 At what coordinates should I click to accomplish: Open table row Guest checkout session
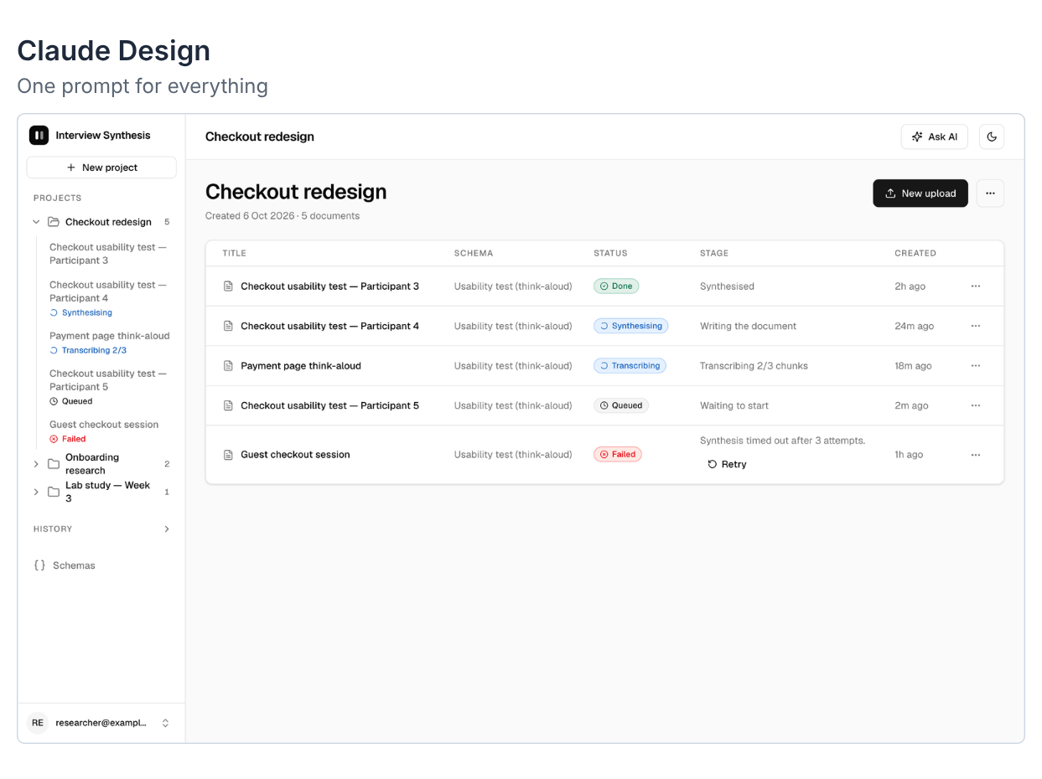coord(604,455)
